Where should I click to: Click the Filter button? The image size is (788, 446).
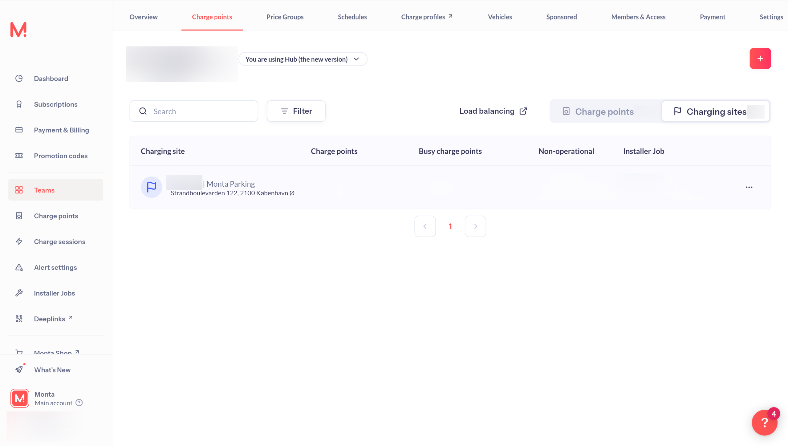296,111
